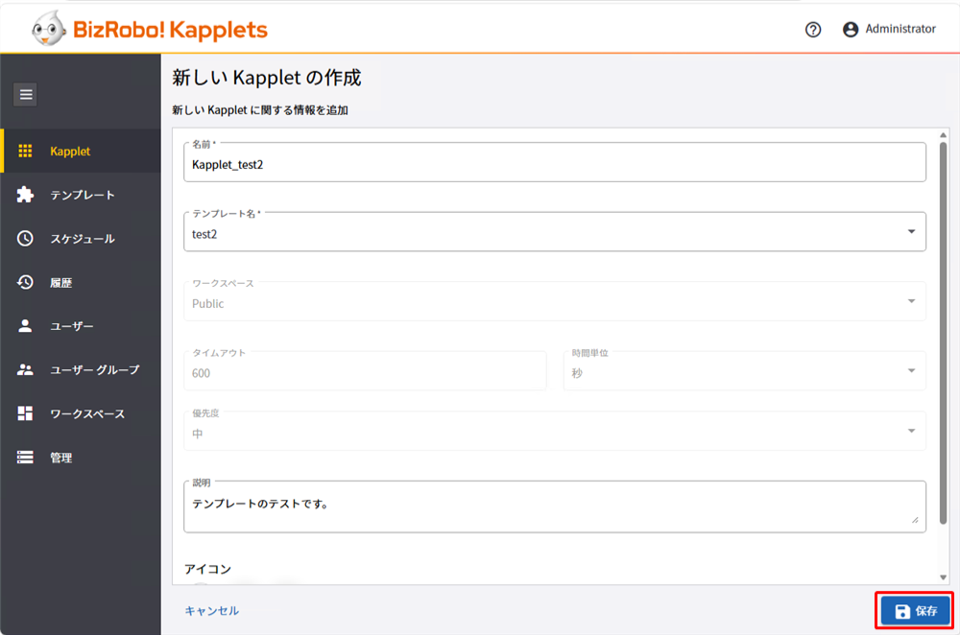Image resolution: width=960 pixels, height=635 pixels.
Task: Click the Administrator user name
Action: point(900,29)
